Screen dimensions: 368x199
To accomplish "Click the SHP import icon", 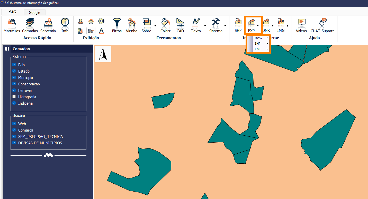I will [x=238, y=25].
